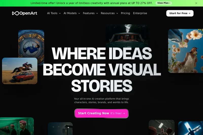Open the View Plan offer

[x=164, y=3]
